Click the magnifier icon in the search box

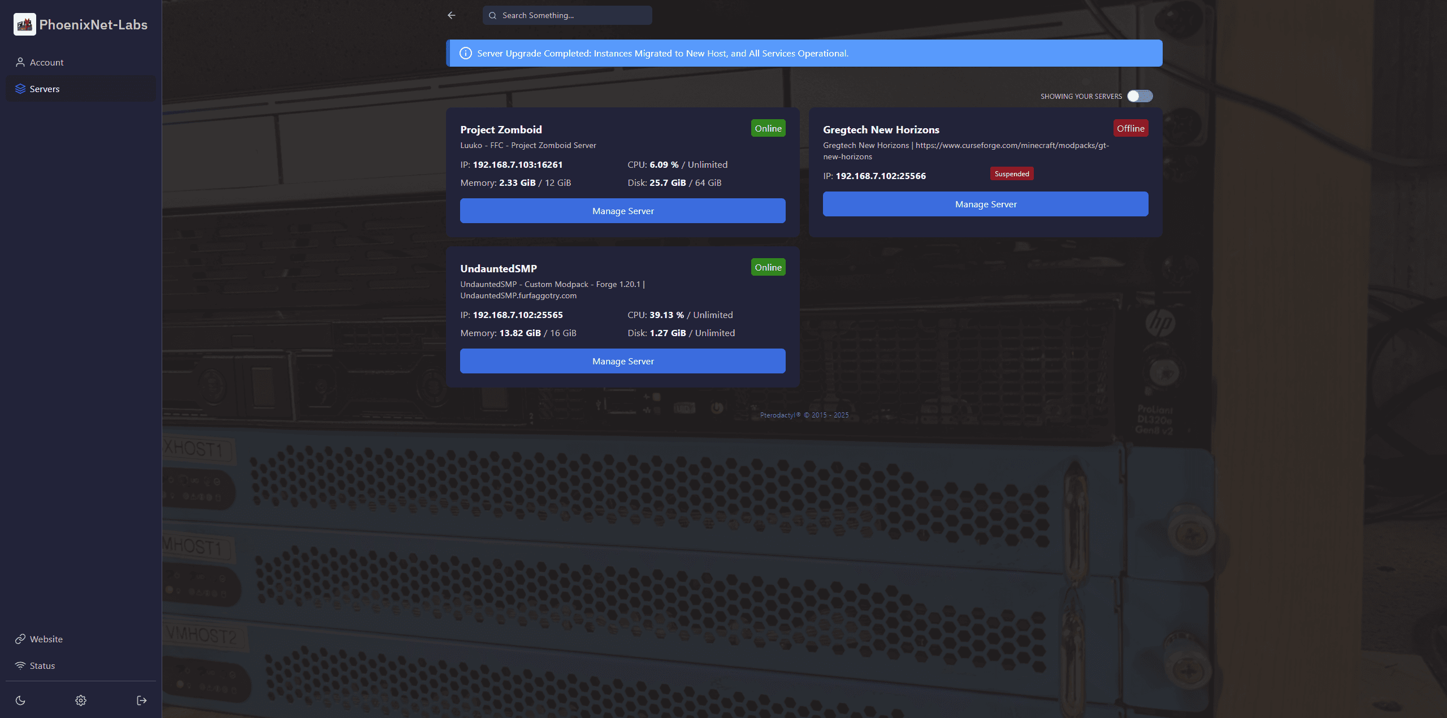492,15
